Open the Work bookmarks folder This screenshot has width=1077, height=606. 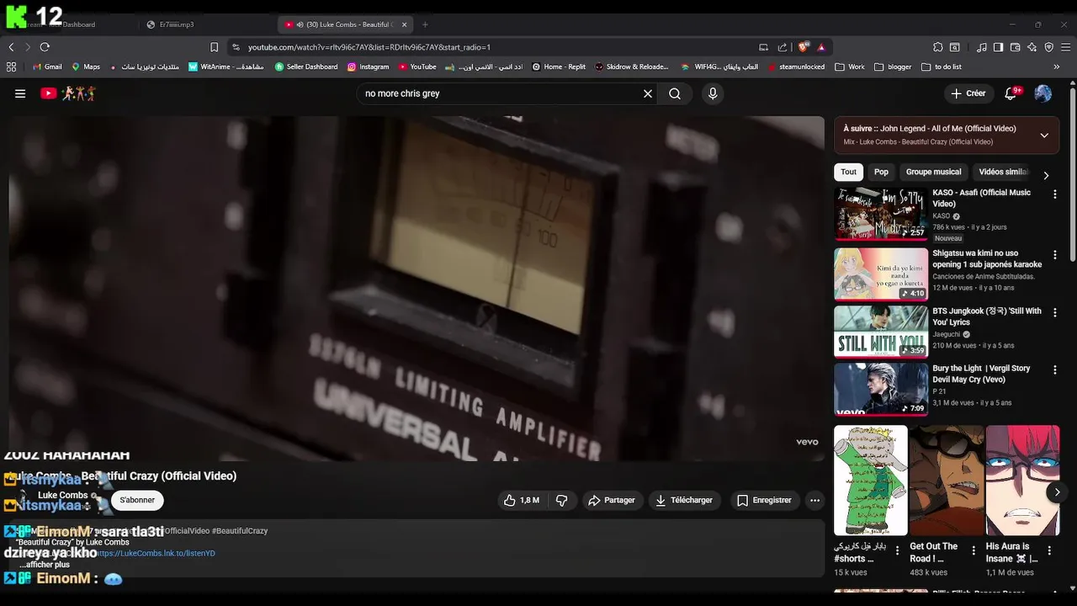pyautogui.click(x=850, y=66)
